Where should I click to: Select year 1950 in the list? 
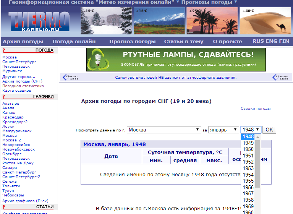[248, 149]
